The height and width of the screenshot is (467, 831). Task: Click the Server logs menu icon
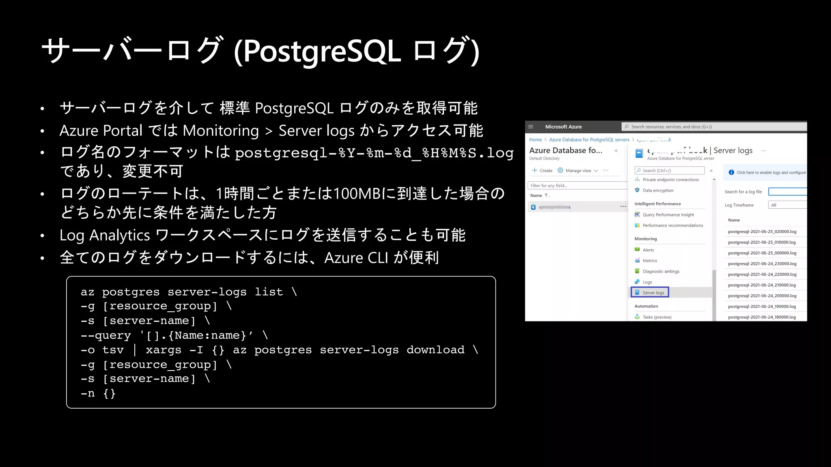[x=637, y=293]
